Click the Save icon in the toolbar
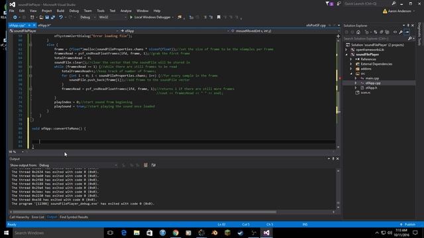The width and height of the screenshot is (424, 238). tap(47, 17)
